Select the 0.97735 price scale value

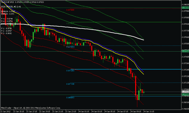186,31
